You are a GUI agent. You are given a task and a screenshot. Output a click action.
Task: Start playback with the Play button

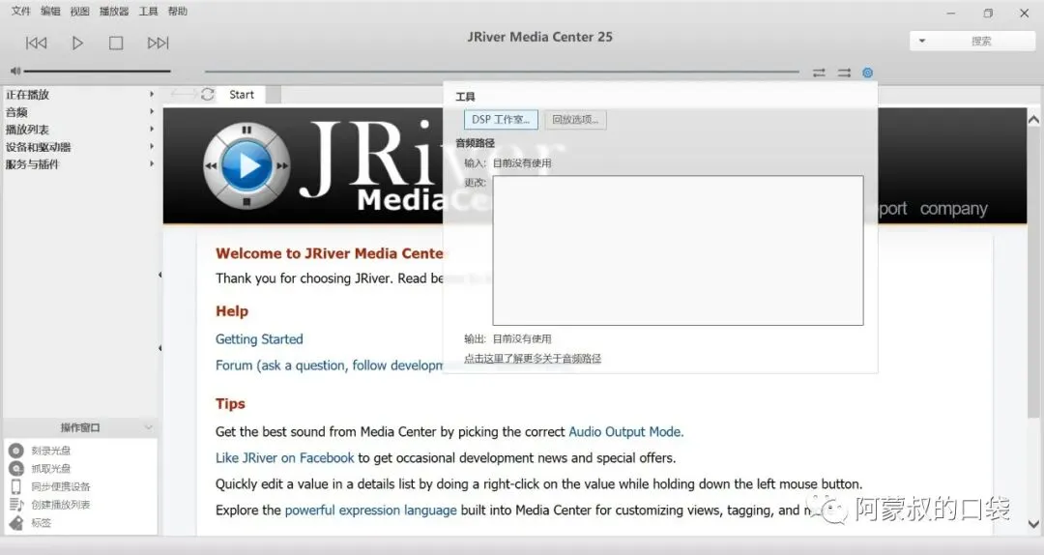(x=77, y=44)
